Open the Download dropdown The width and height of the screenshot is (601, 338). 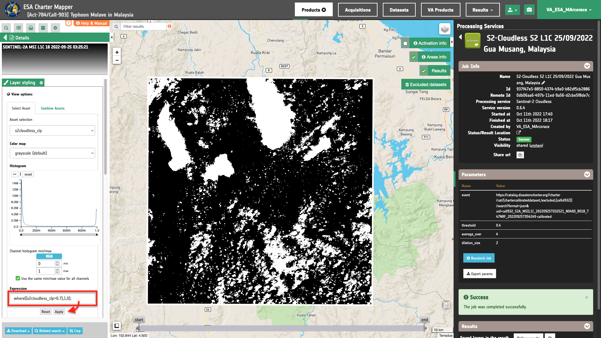tap(18, 331)
